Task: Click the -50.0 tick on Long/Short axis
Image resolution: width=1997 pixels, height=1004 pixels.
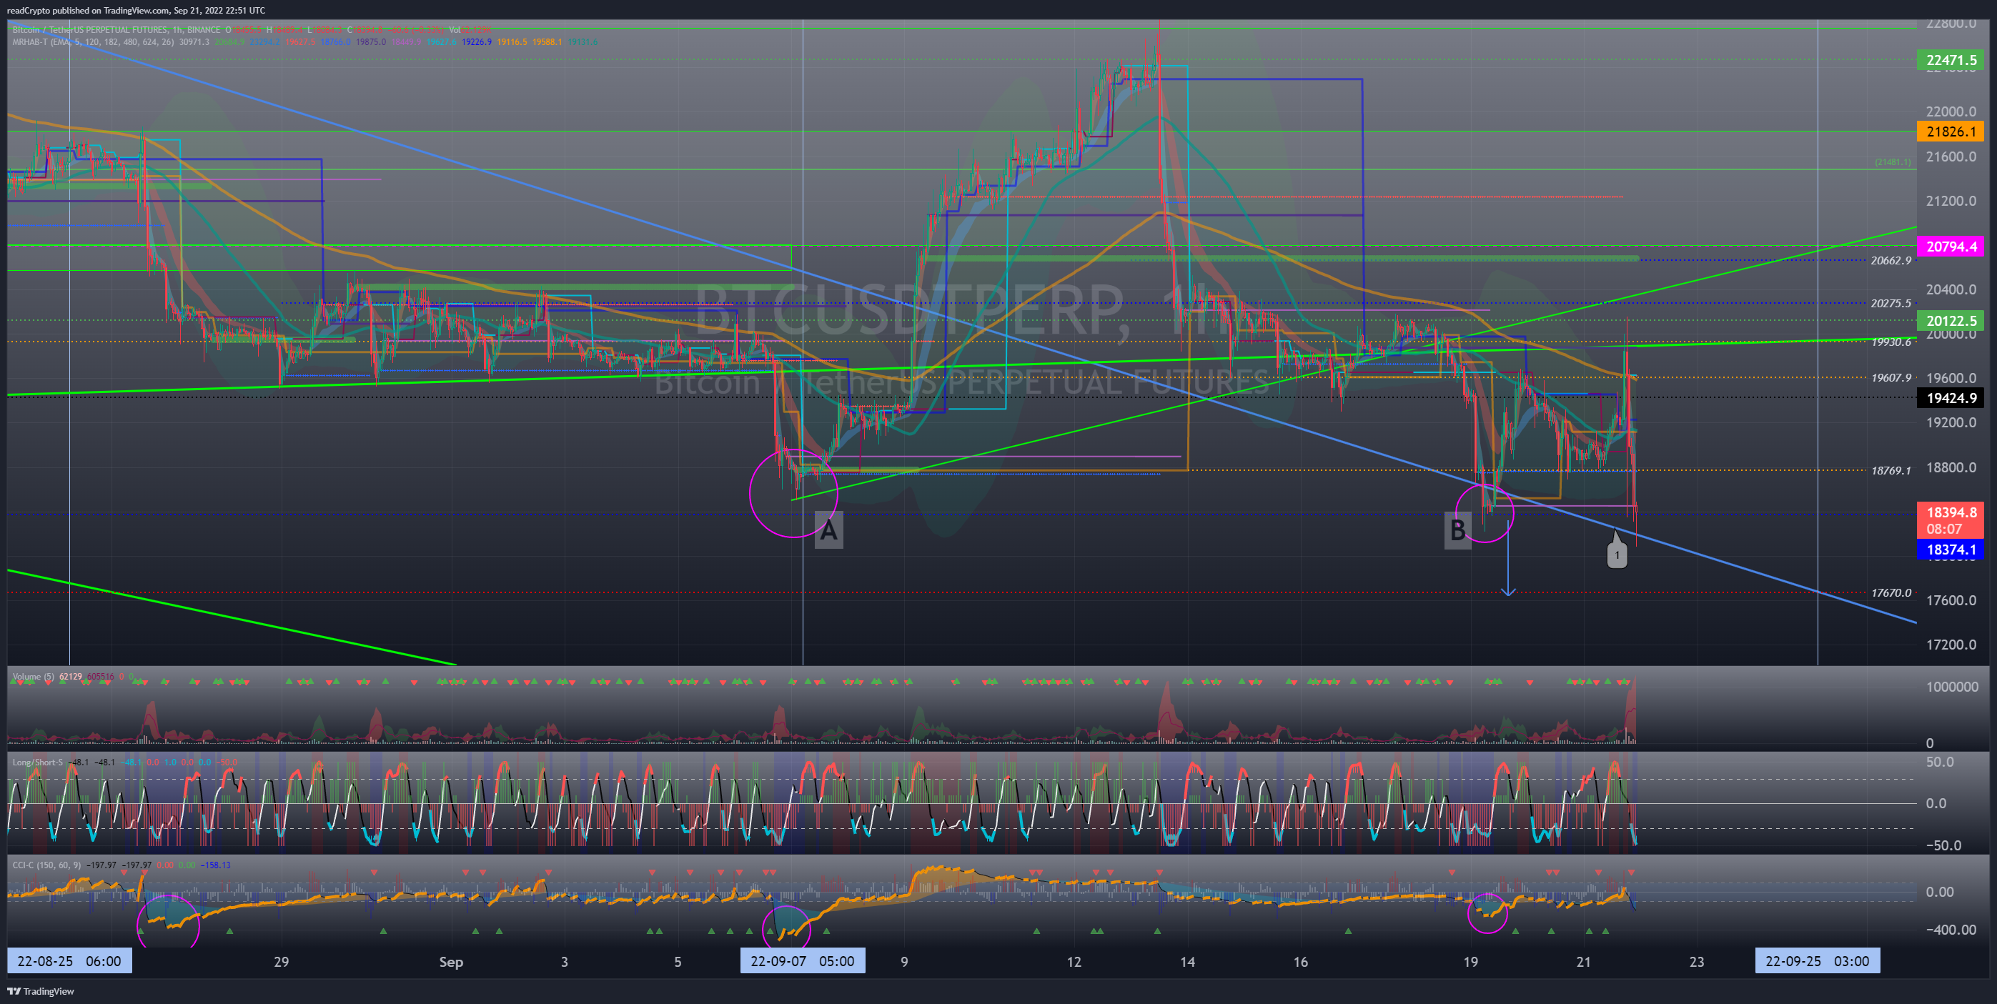Action: (1944, 845)
